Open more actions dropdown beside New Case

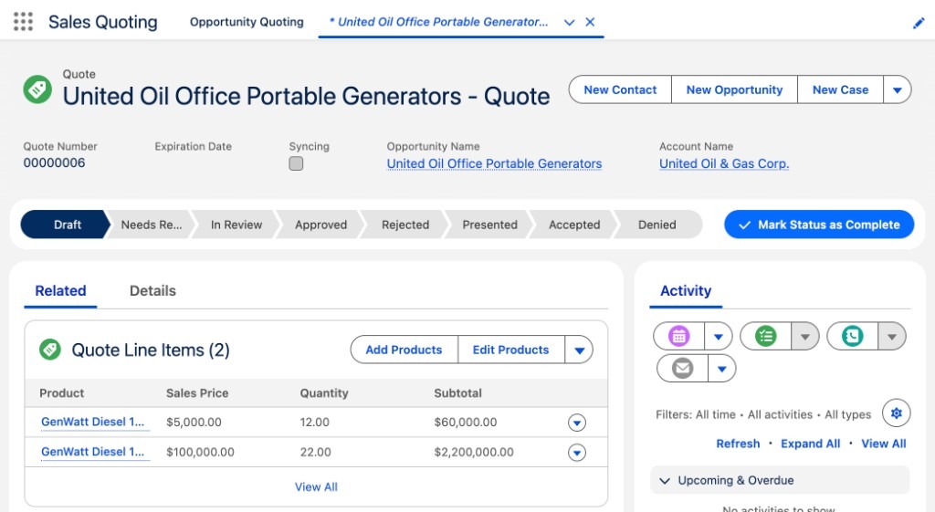pos(897,90)
